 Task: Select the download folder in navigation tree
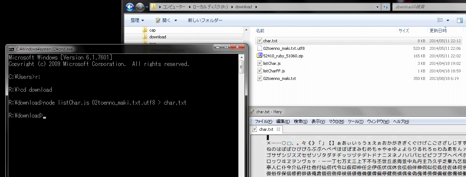(158, 37)
